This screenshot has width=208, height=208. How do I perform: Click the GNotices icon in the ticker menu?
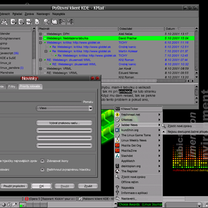point(118,120)
